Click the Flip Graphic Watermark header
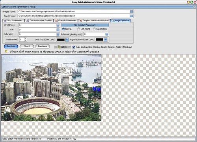This screenshot has width=197, height=142. click(85, 25)
